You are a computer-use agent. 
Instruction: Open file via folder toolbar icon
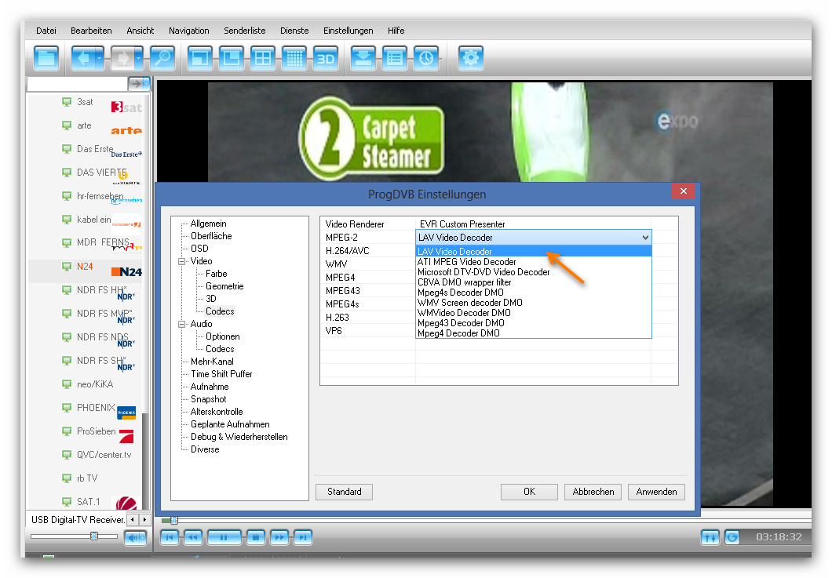(46, 58)
